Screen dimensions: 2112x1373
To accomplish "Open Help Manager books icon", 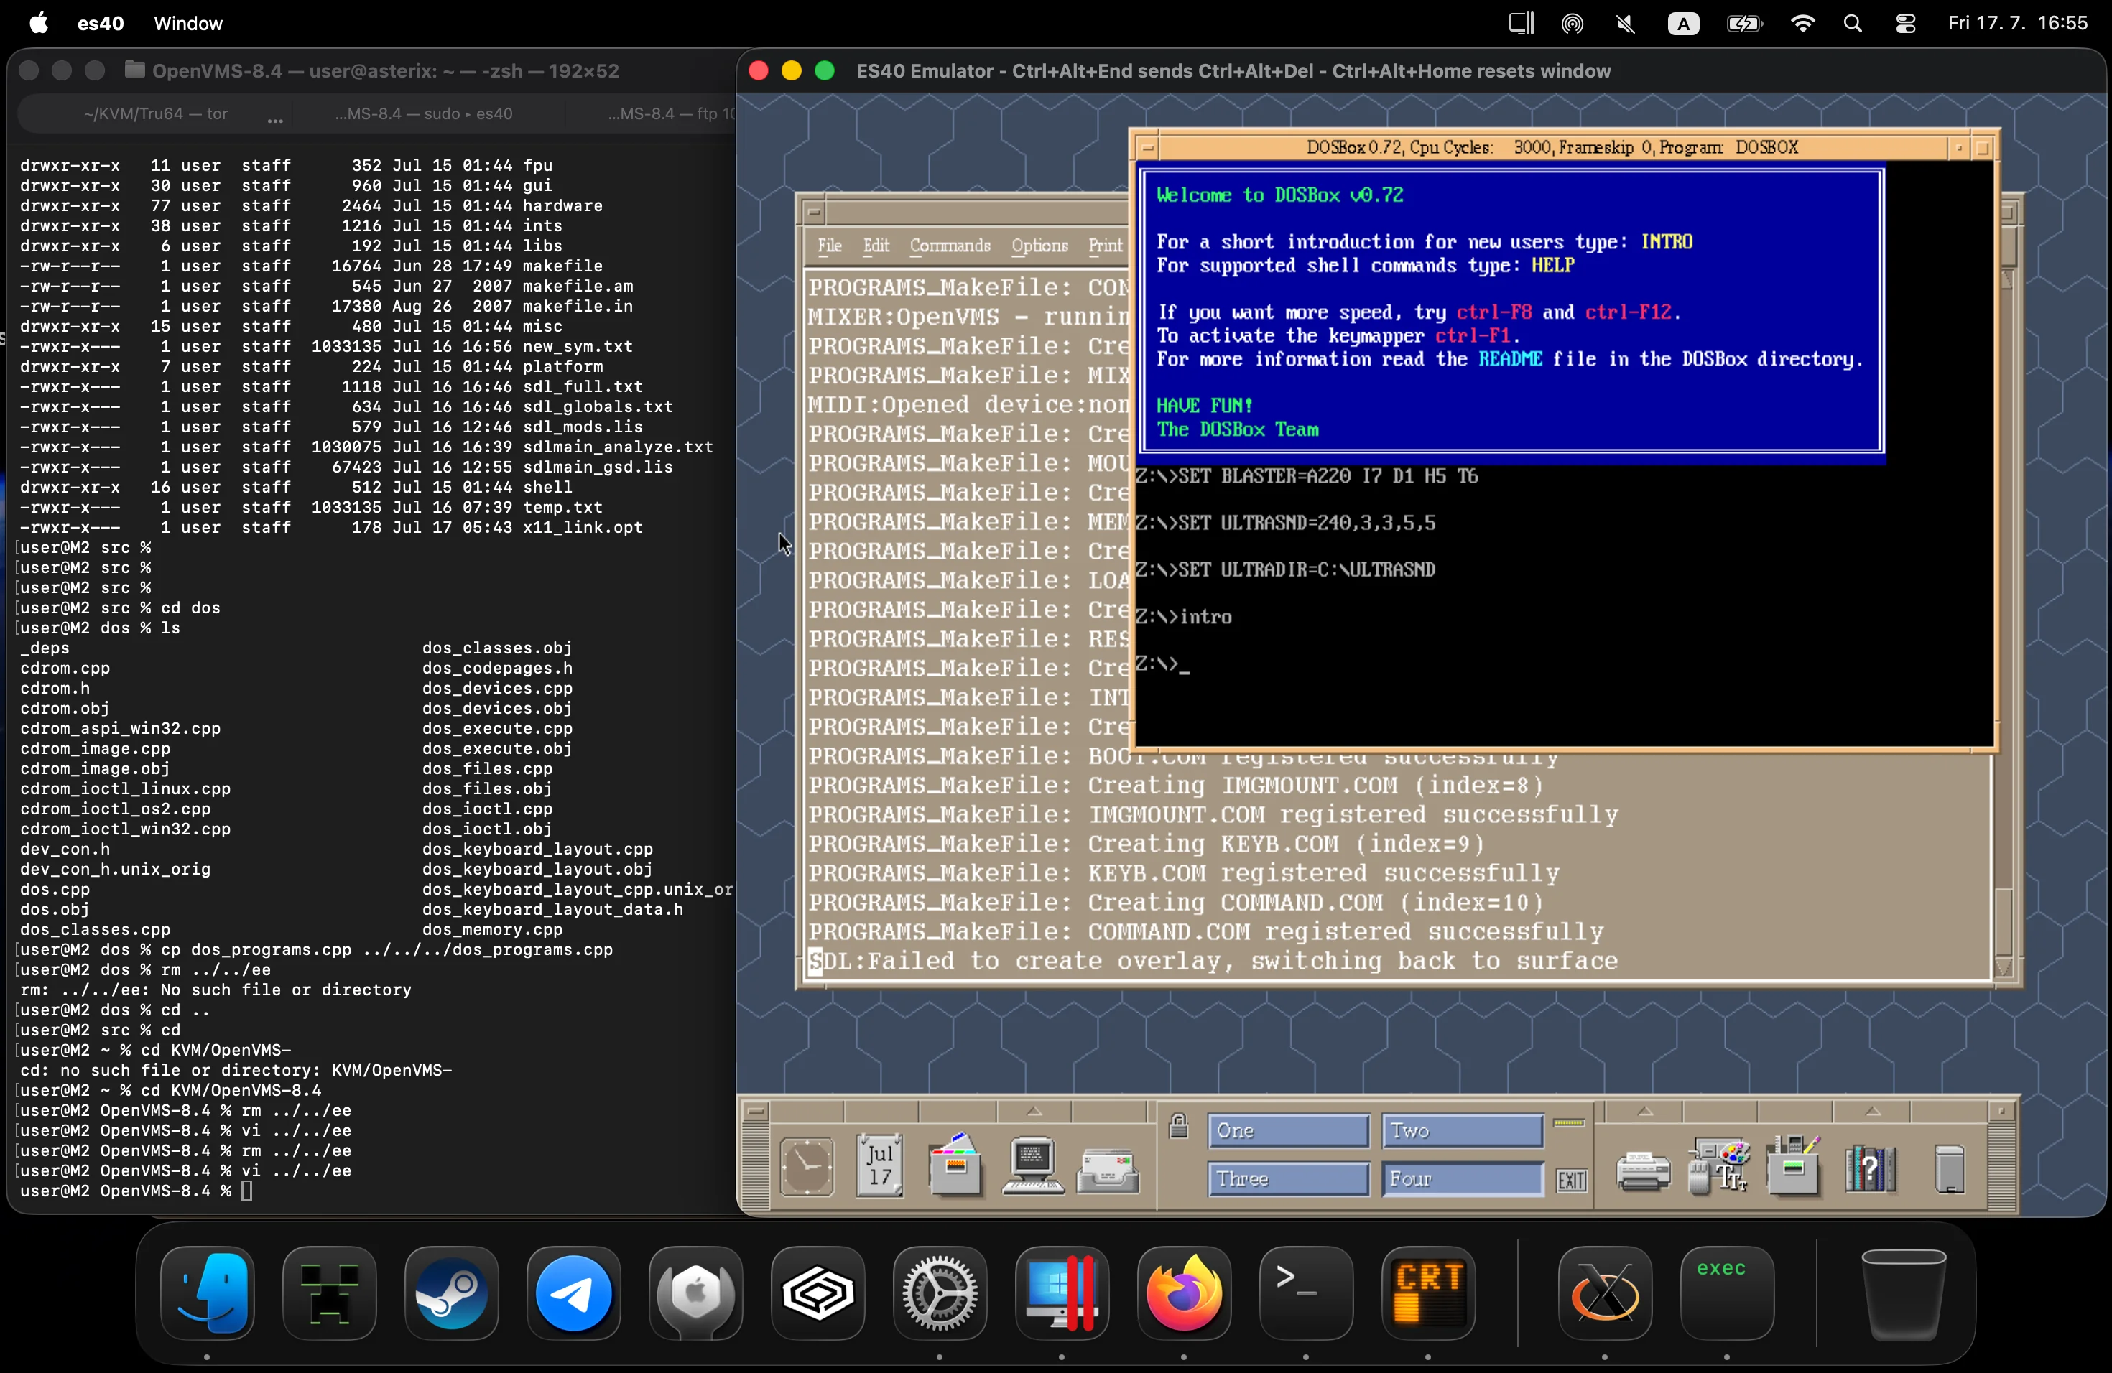I will [1870, 1168].
